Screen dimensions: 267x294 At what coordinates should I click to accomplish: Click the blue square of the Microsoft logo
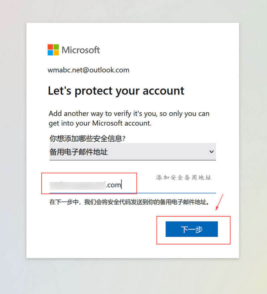[50, 53]
